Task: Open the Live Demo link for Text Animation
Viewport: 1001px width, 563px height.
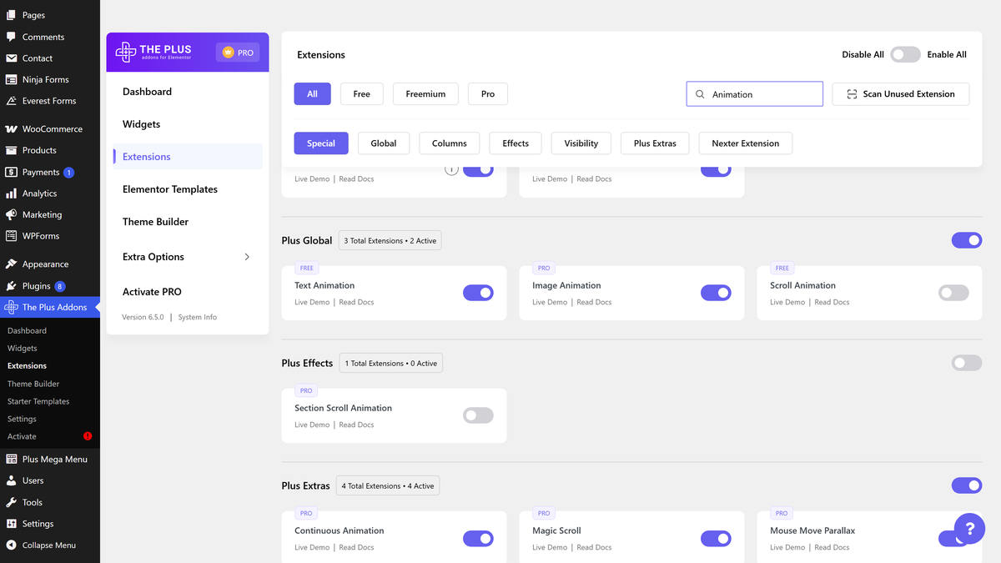Action: (x=312, y=302)
